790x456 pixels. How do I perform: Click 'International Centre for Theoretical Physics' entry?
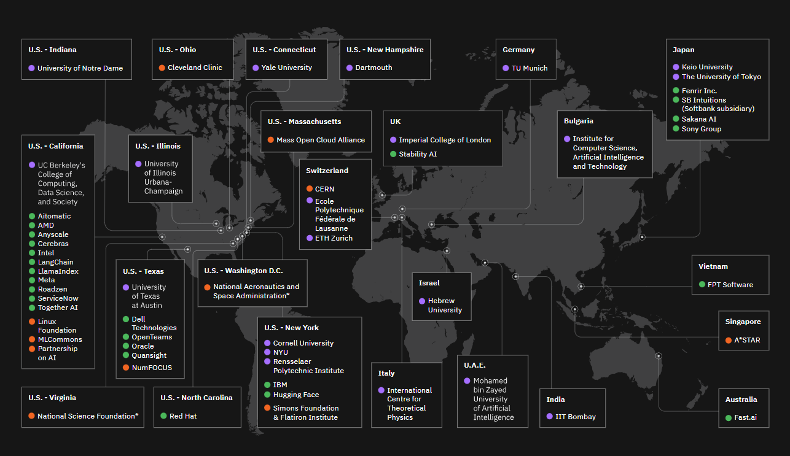click(x=409, y=404)
